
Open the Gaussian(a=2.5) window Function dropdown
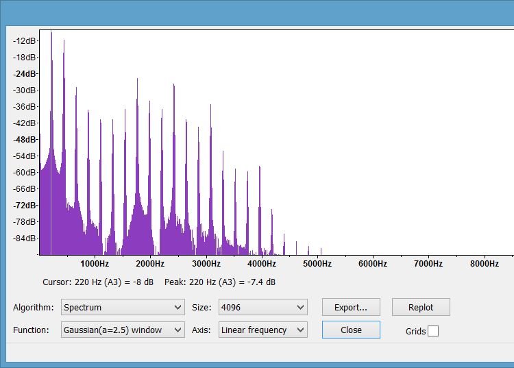coord(123,330)
